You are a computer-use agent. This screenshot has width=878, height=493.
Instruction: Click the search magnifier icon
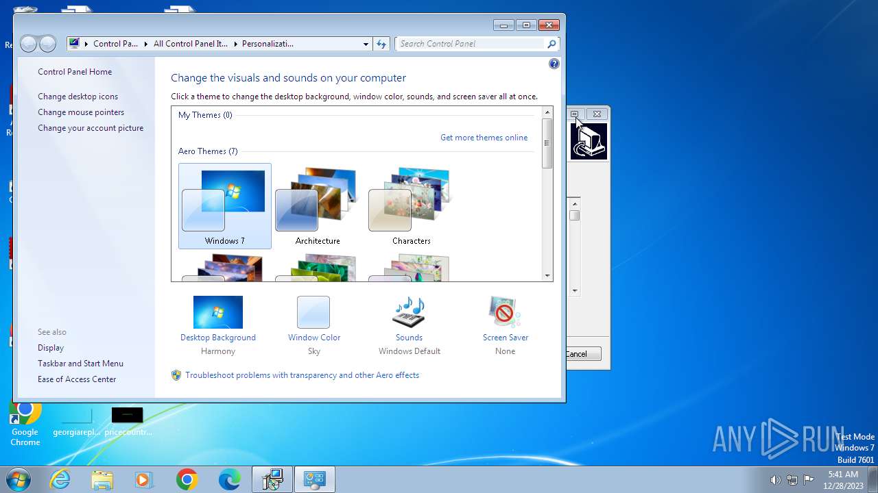pos(551,44)
